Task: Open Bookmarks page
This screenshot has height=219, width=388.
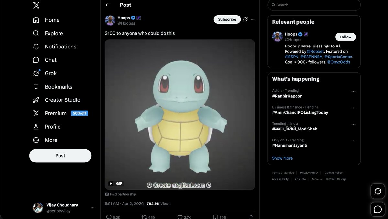Action: click(x=52, y=87)
